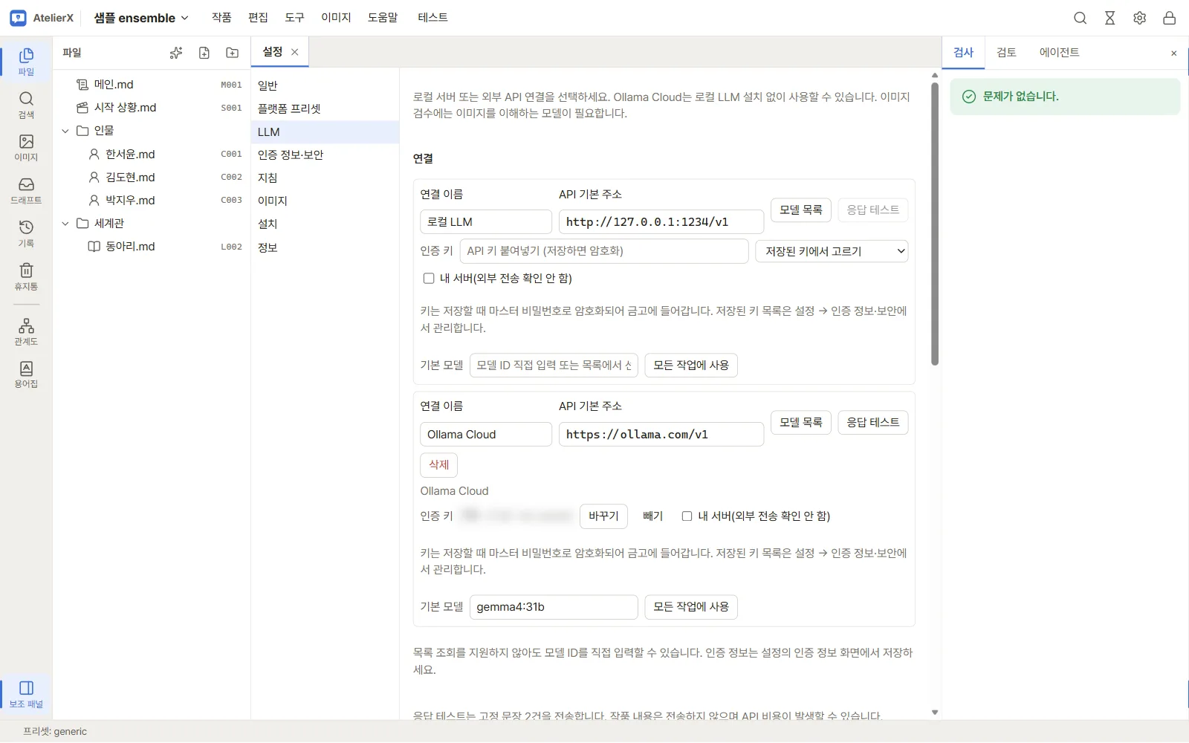
Task: Click 모델 목록 button for Ollama Cloud
Action: coord(800,423)
